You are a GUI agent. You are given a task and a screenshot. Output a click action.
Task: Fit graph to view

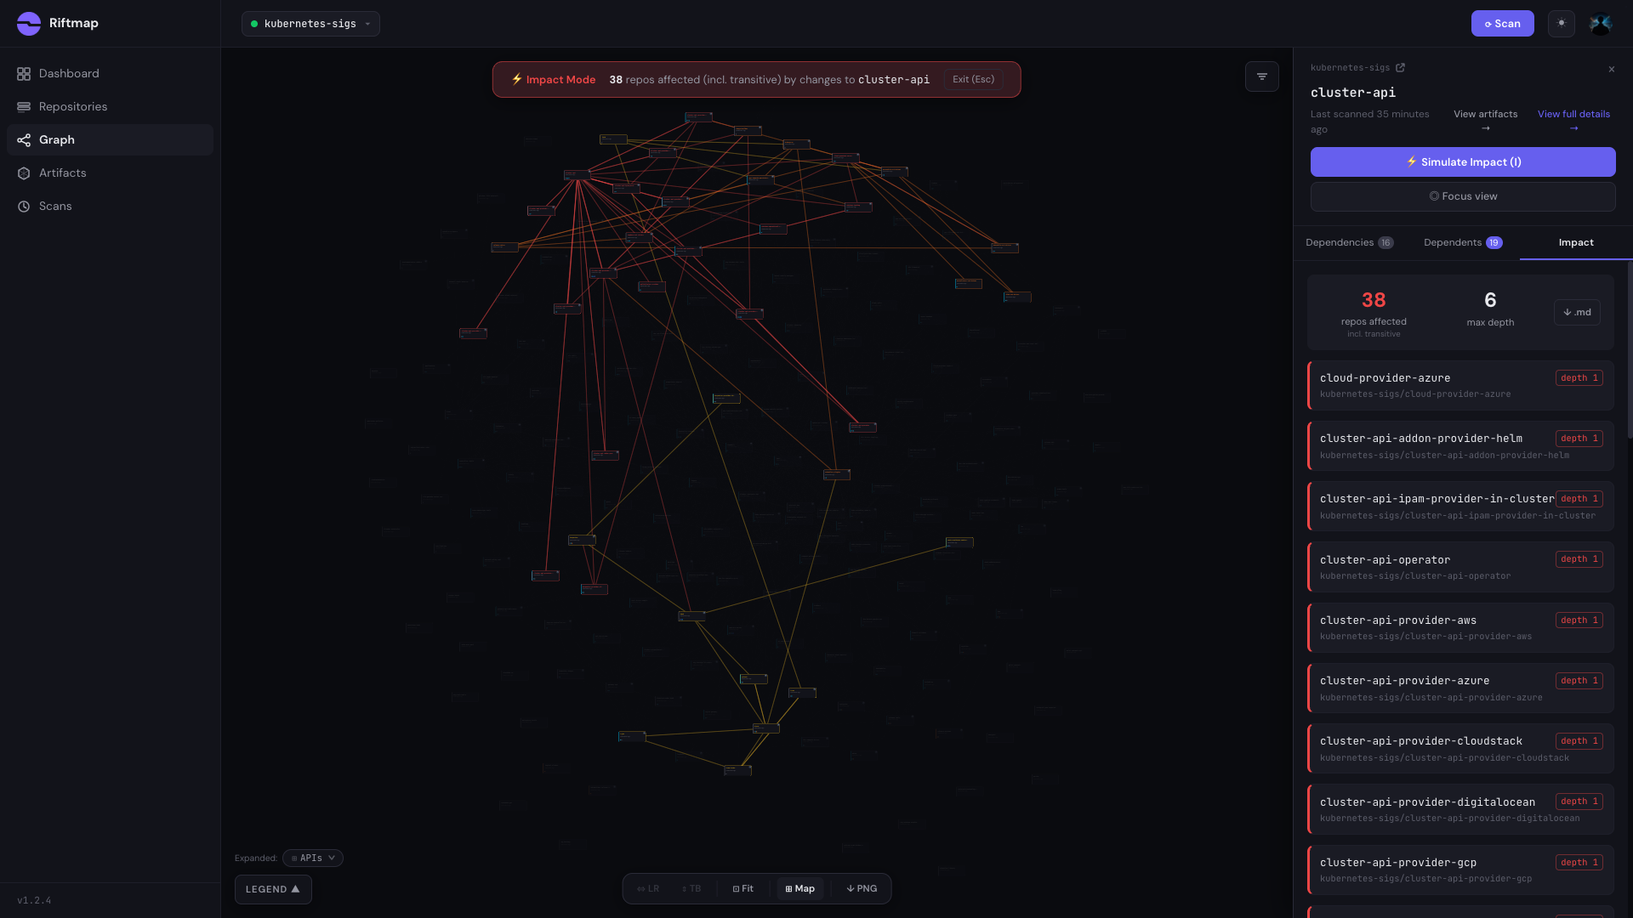pos(743,889)
